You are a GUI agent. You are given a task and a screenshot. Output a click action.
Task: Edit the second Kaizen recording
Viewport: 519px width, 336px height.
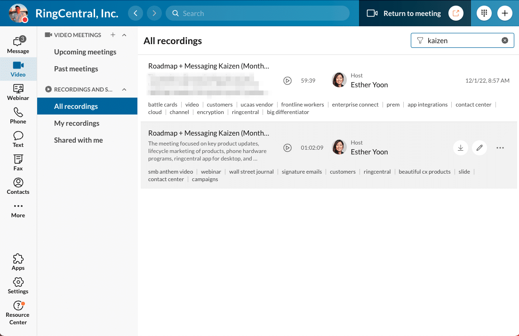(479, 148)
